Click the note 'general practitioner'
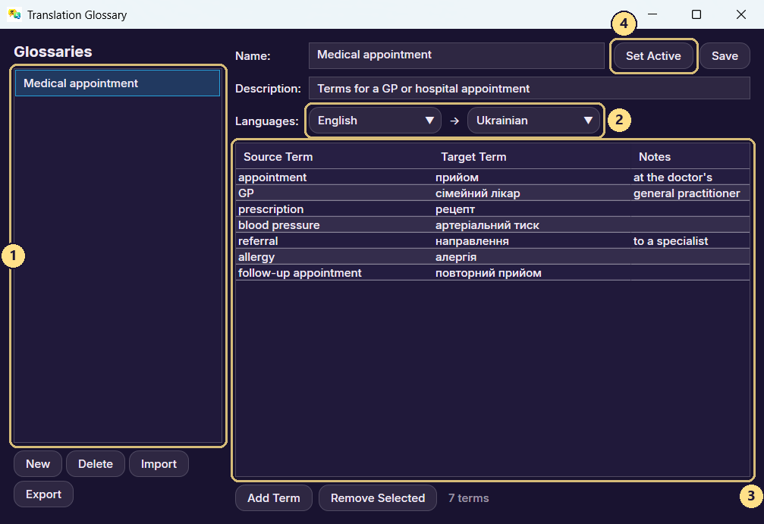 point(690,193)
